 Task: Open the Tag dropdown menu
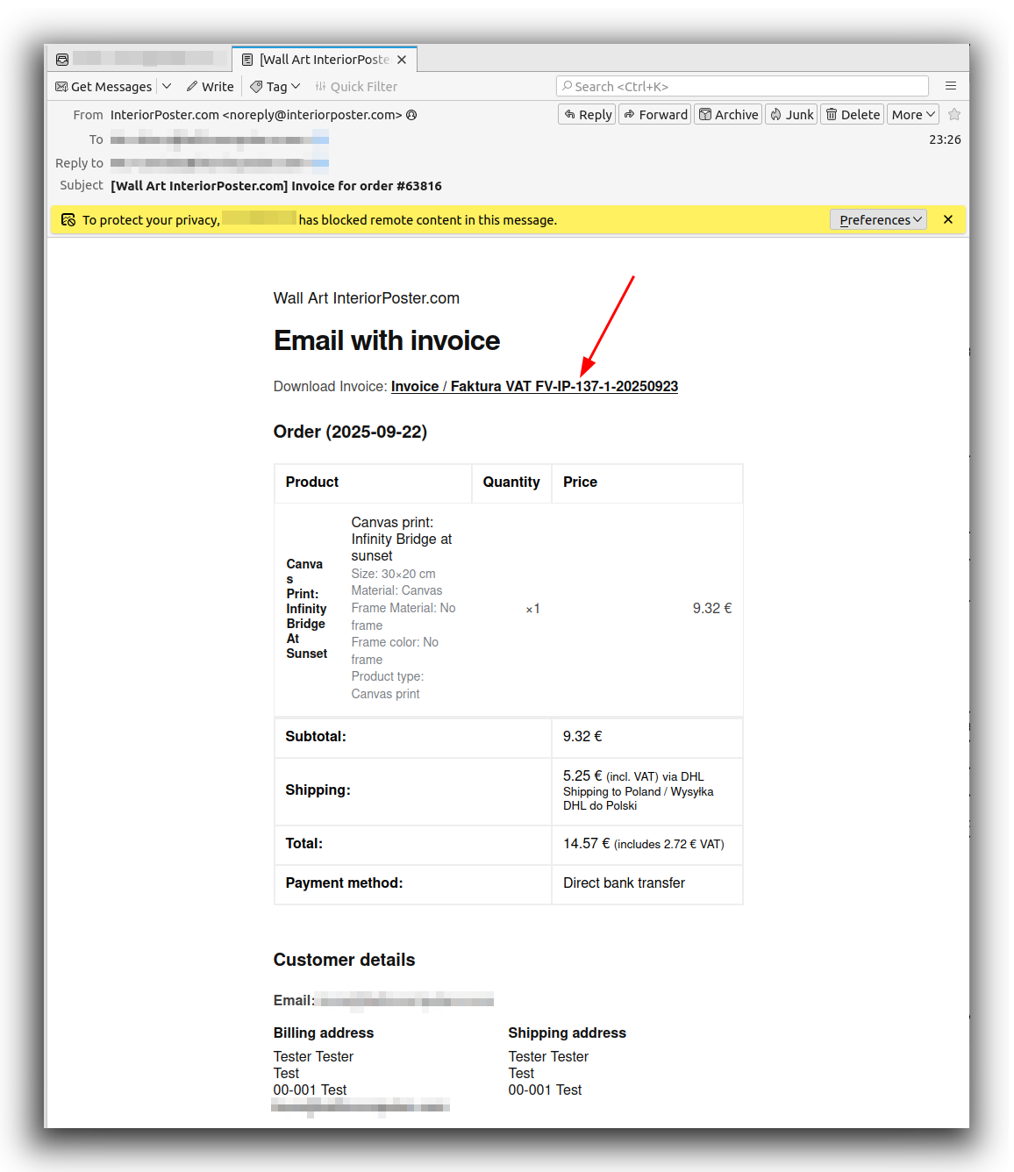275,87
